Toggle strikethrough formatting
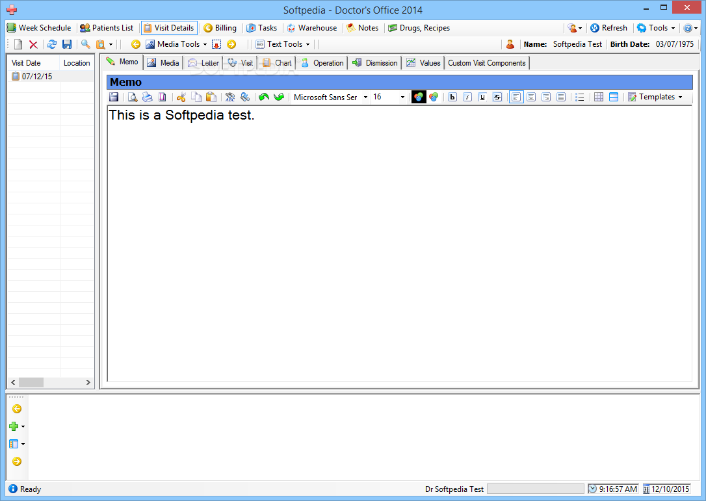Image resolution: width=706 pixels, height=501 pixels. [x=497, y=97]
